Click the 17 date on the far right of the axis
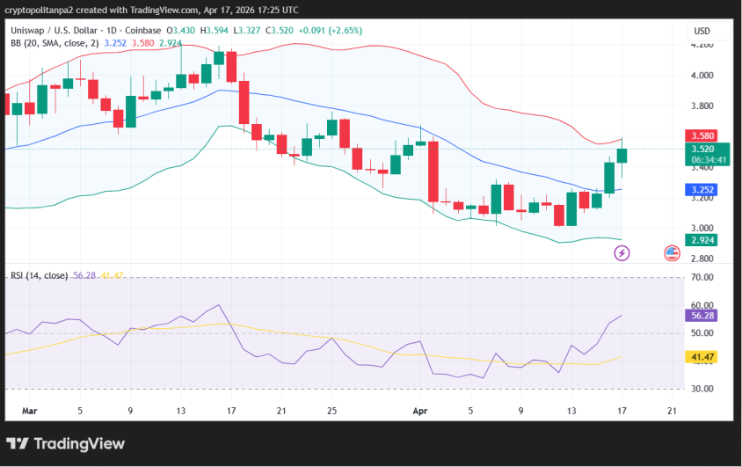This screenshot has height=467, width=742. 622,410
